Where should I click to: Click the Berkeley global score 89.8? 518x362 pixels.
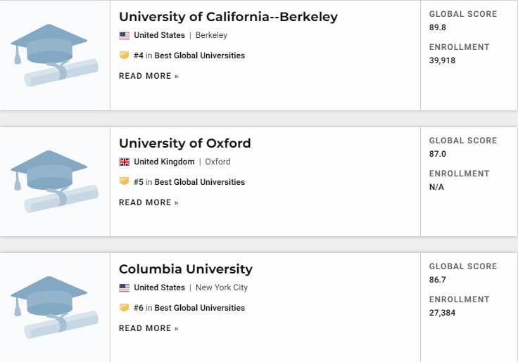point(438,27)
